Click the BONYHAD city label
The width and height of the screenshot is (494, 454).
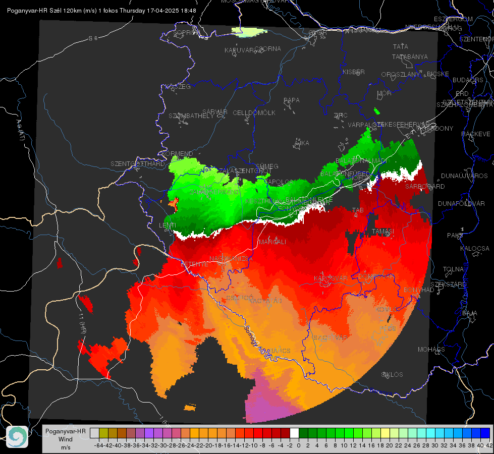tap(419, 290)
